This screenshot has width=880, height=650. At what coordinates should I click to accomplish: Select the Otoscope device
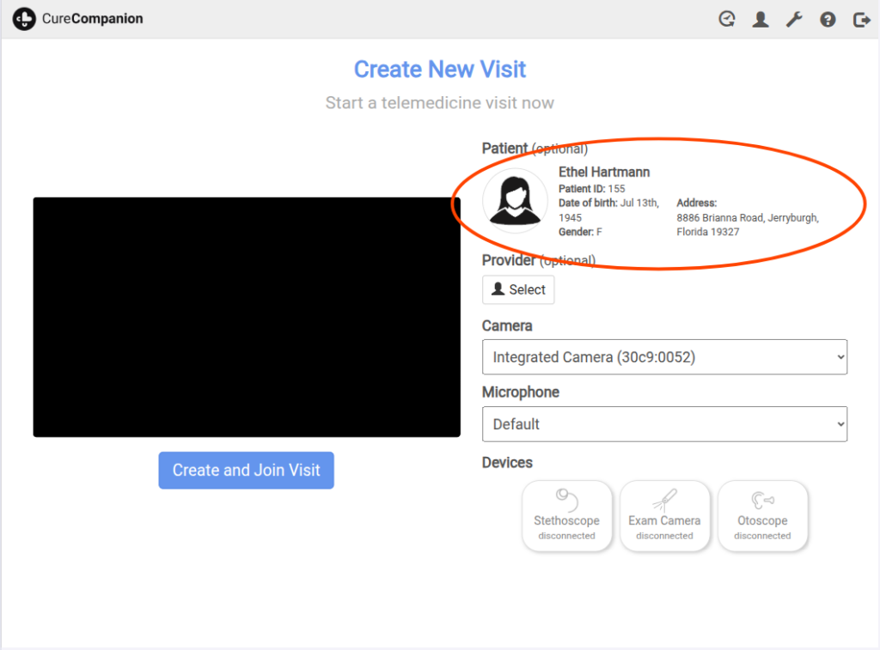[x=762, y=515]
